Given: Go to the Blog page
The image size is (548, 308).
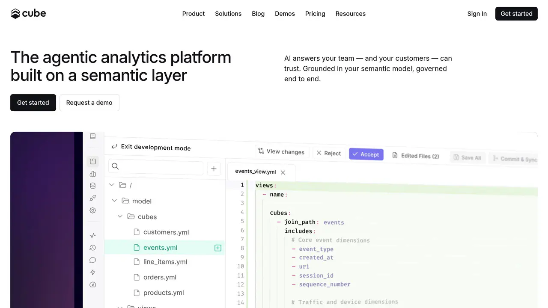Looking at the screenshot, I should click(258, 14).
